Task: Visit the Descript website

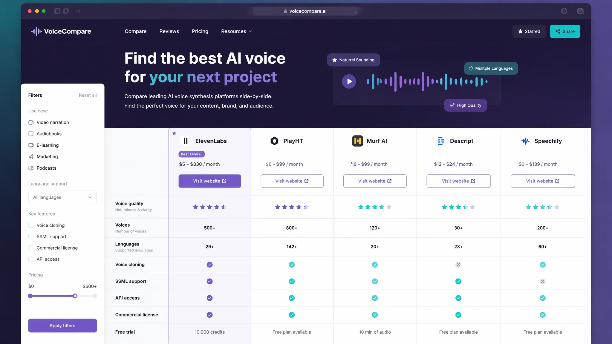Action: [x=458, y=181]
